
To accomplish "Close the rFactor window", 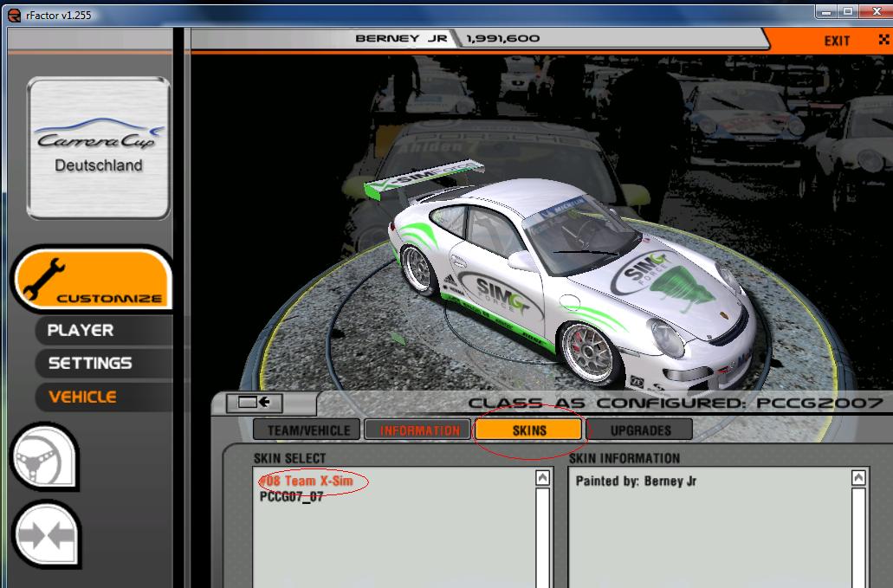I will (x=876, y=11).
